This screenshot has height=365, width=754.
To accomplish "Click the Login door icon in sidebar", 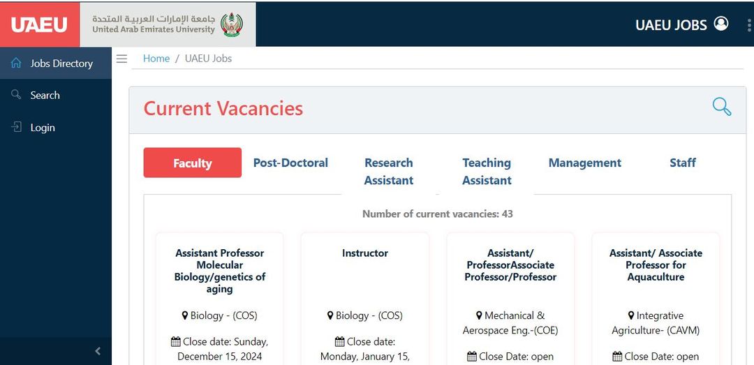I will point(16,127).
